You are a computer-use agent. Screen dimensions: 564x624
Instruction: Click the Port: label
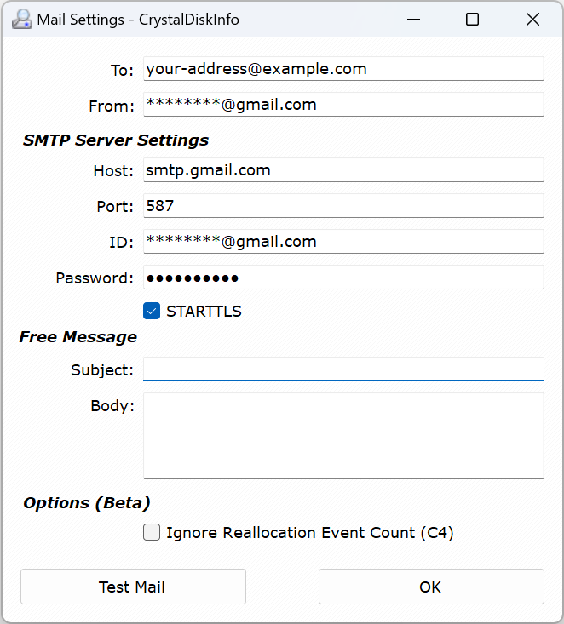pyautogui.click(x=115, y=207)
